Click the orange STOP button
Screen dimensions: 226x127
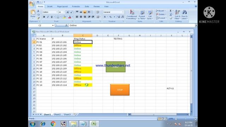tap(120, 90)
